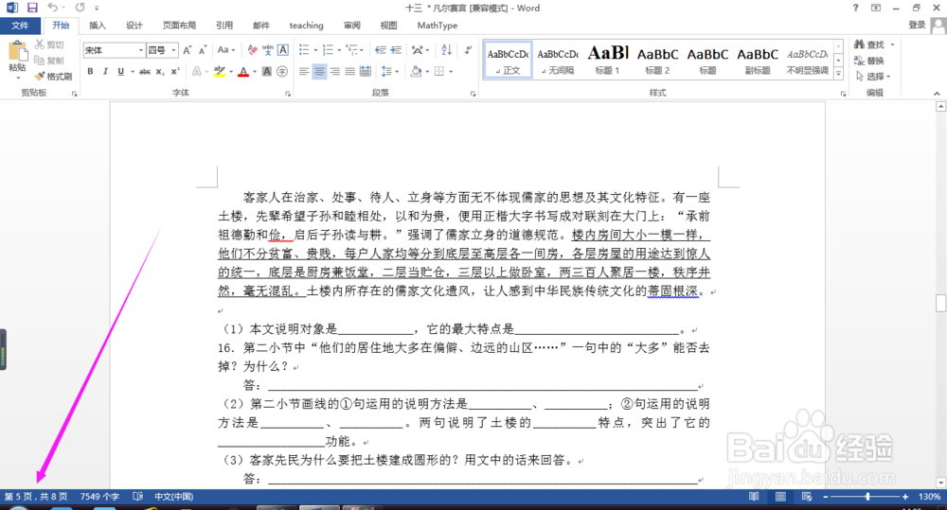Apply 无间隔 (No Spacing) style
Screen dimensions: 947x510
(558, 60)
